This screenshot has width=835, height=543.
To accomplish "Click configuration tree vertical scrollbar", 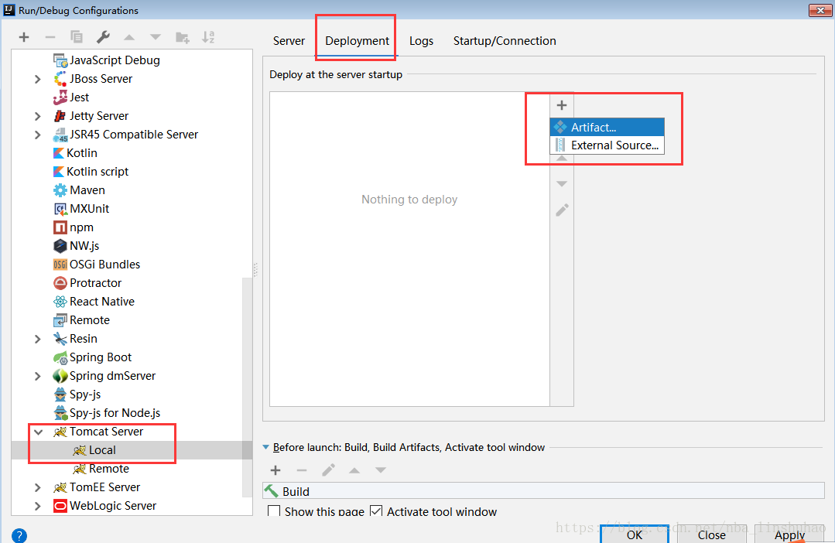I will [x=248, y=387].
